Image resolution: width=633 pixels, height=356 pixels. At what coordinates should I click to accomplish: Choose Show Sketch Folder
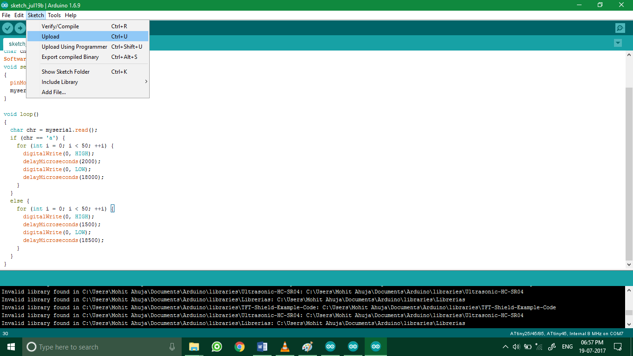pos(88,72)
